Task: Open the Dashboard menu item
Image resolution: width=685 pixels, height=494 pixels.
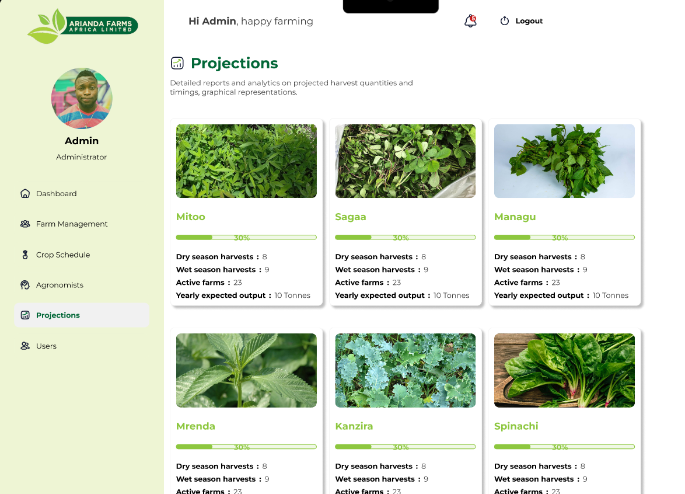Action: tap(56, 194)
